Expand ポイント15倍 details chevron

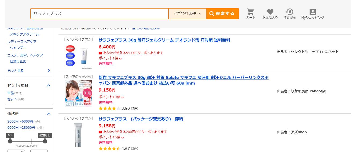[x=123, y=137]
